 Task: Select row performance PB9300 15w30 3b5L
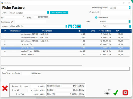click(x=65, y=41)
